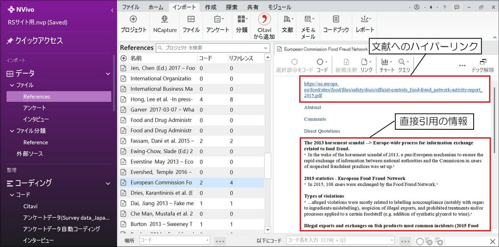Click the プロジェクト import icon
The height and width of the screenshot is (247, 499).
coord(133,20)
